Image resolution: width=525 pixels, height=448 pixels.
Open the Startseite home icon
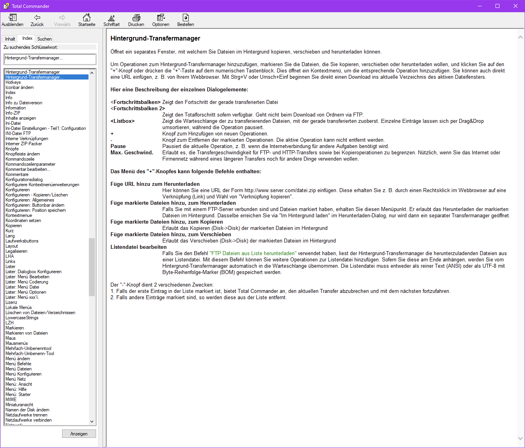click(x=87, y=18)
